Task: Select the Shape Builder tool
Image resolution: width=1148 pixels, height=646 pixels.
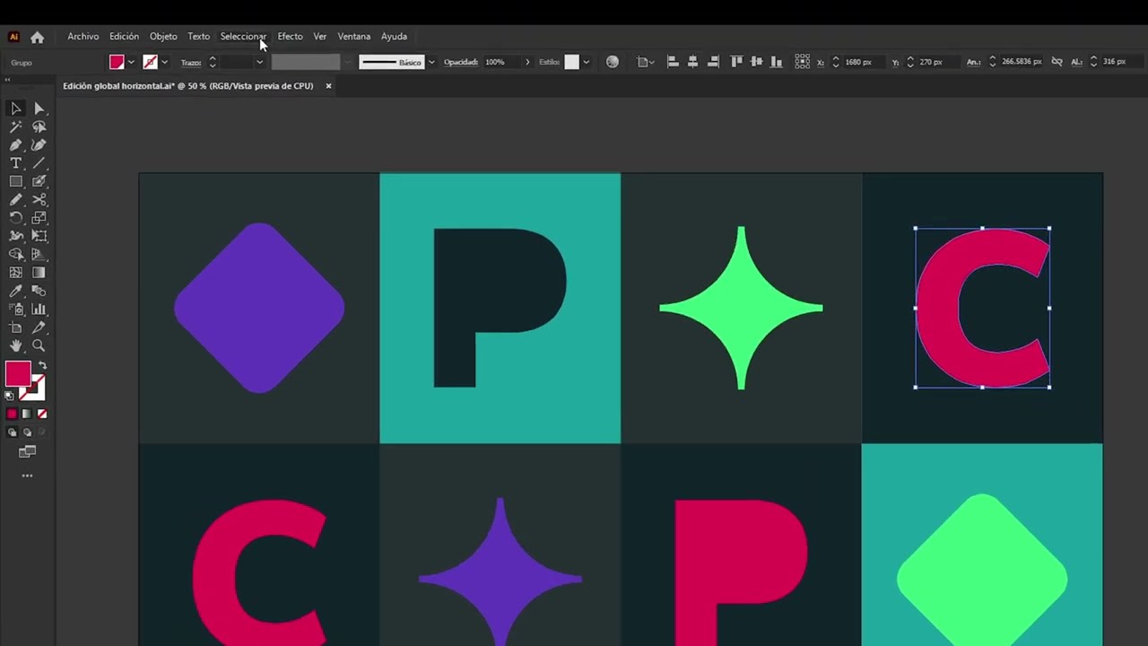Action: click(16, 255)
